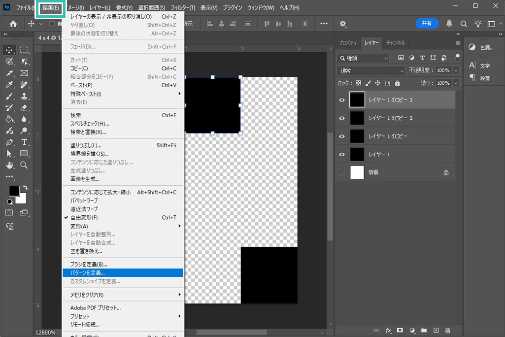Open the 編集(E) menu
The image size is (505, 337).
51,8
